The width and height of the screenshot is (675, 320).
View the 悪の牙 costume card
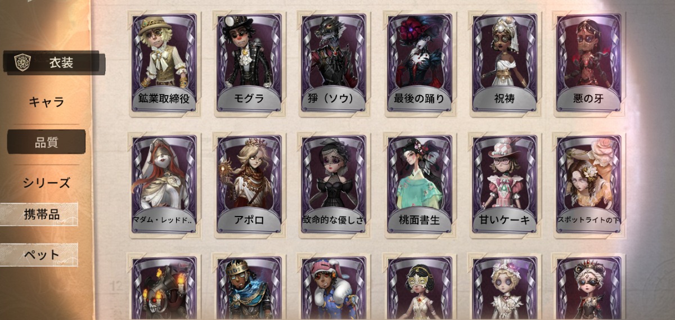click(588, 63)
